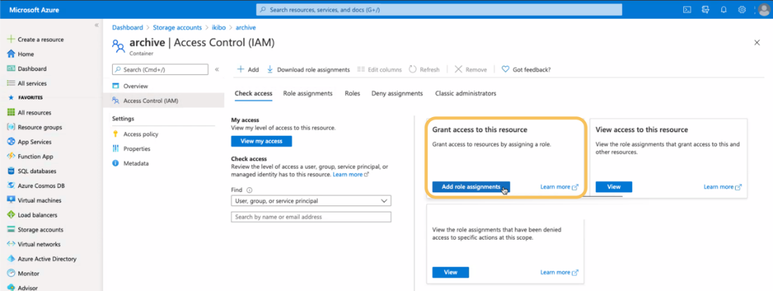Click Download role assignments toolbar button
773x291 pixels.
pyautogui.click(x=308, y=69)
